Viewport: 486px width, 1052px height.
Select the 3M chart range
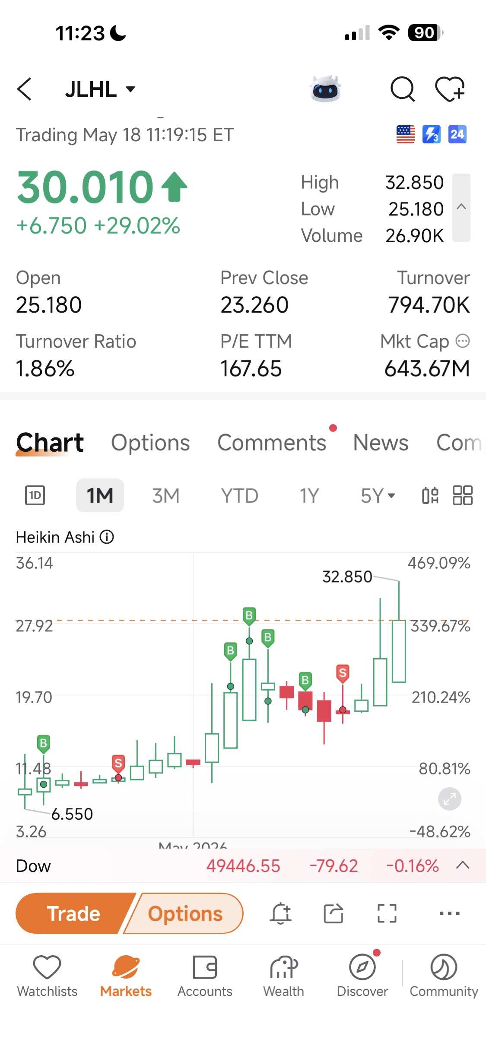(x=166, y=495)
